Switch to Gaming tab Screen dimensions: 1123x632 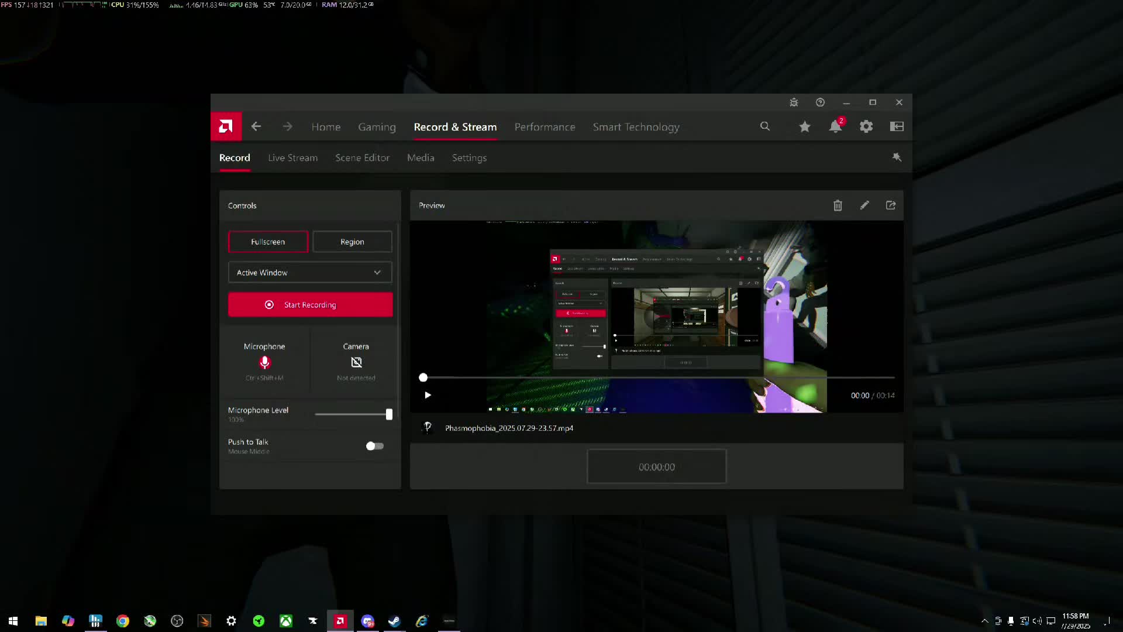point(377,127)
